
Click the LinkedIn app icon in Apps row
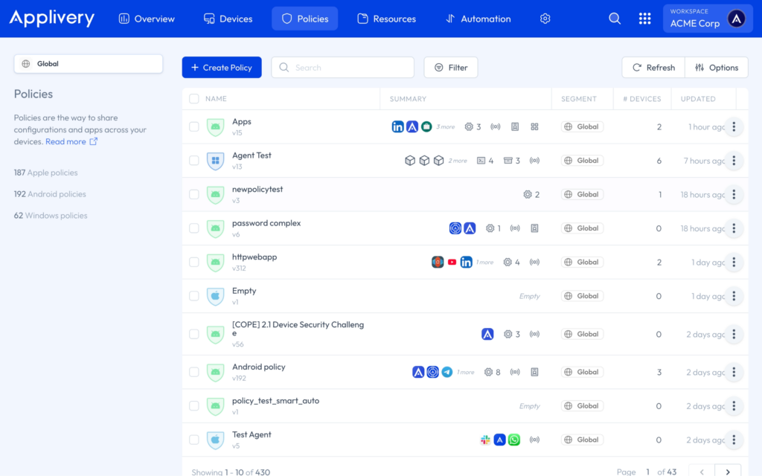397,126
